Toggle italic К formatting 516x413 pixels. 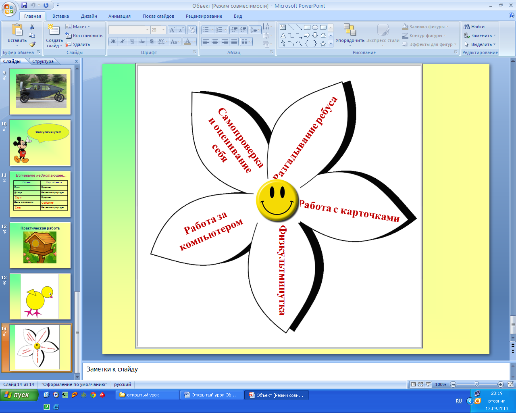(x=123, y=41)
